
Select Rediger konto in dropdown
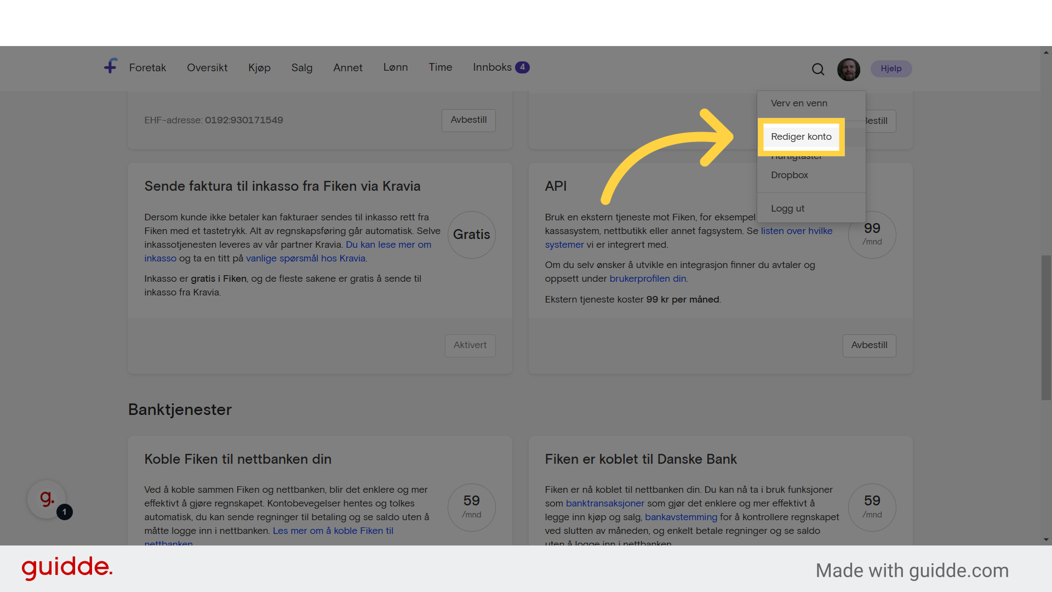pos(801,136)
